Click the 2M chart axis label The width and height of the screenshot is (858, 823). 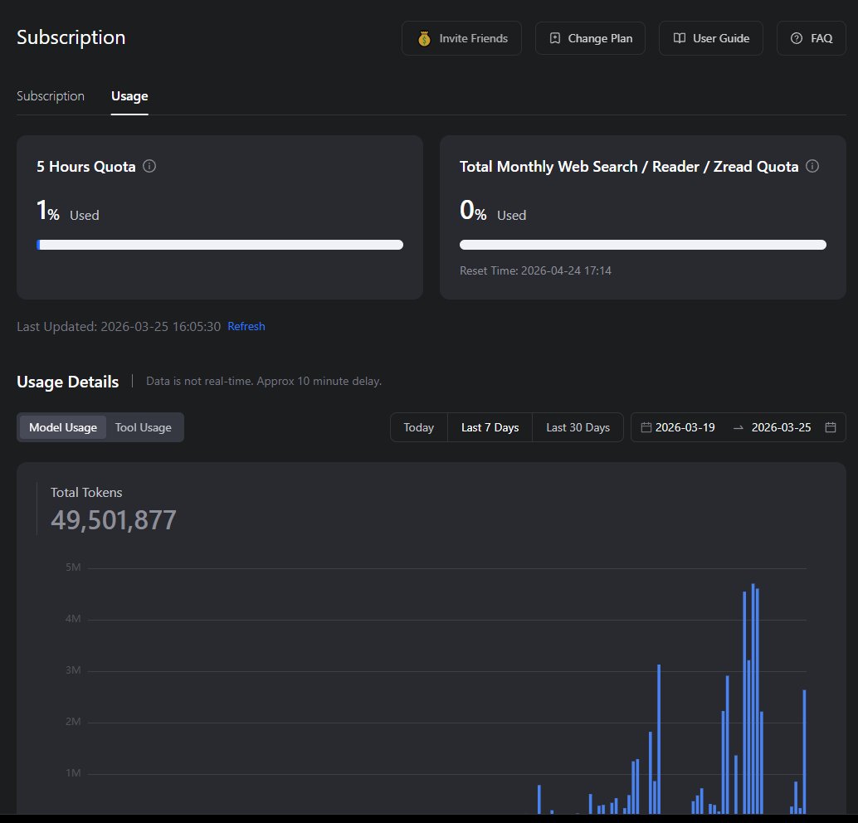pos(73,722)
